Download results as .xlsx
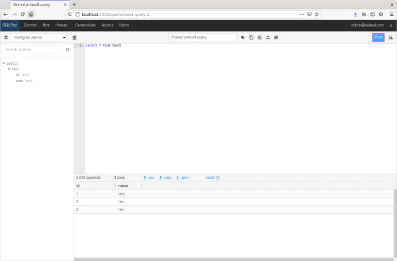This screenshot has width=397, height=261. click(x=165, y=178)
